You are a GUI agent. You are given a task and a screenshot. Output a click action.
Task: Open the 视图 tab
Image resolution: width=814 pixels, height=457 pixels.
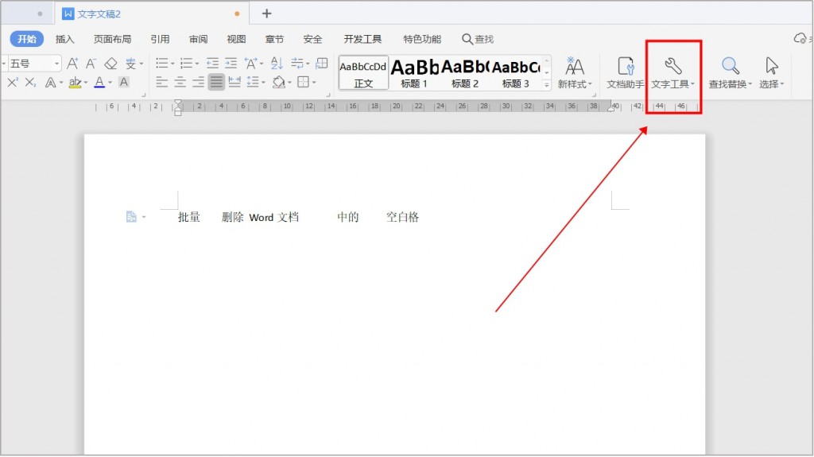click(x=236, y=39)
